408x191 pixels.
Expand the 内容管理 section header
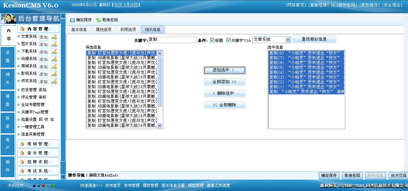point(38,29)
